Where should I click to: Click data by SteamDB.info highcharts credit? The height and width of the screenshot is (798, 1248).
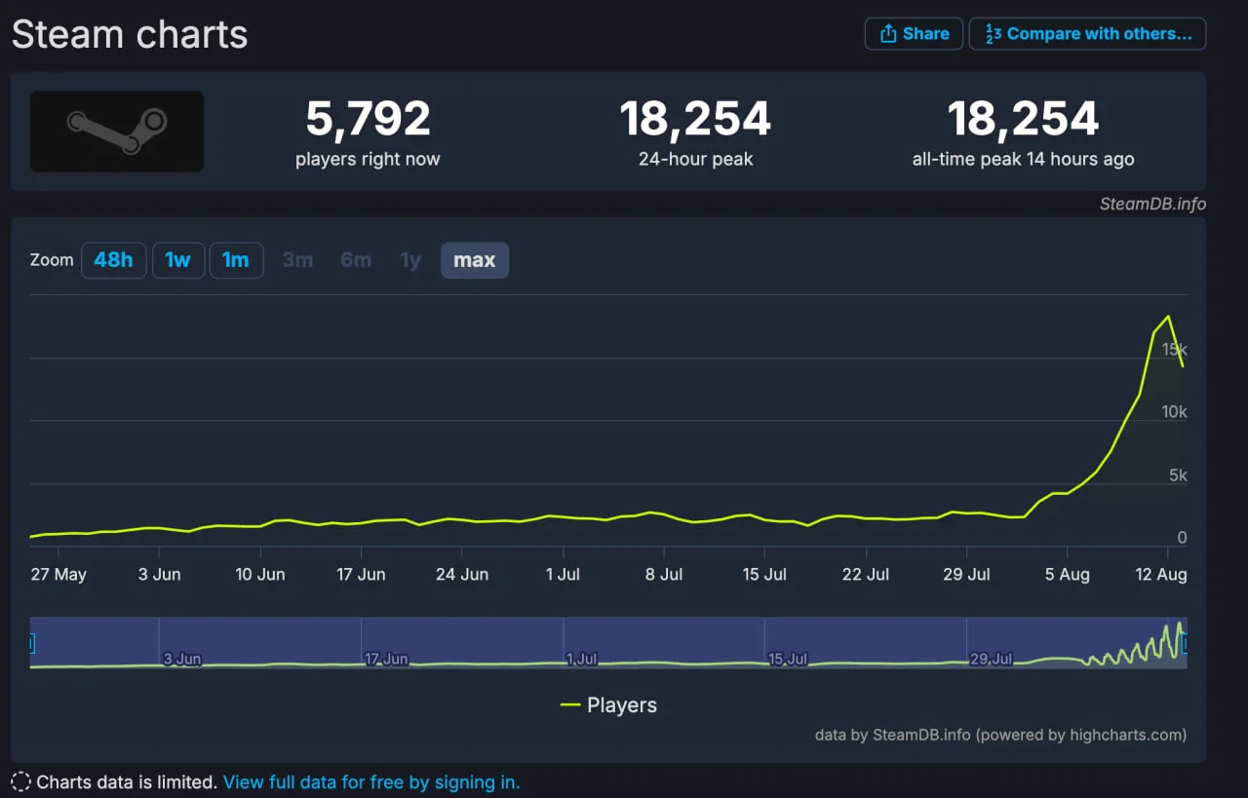pos(1000,735)
